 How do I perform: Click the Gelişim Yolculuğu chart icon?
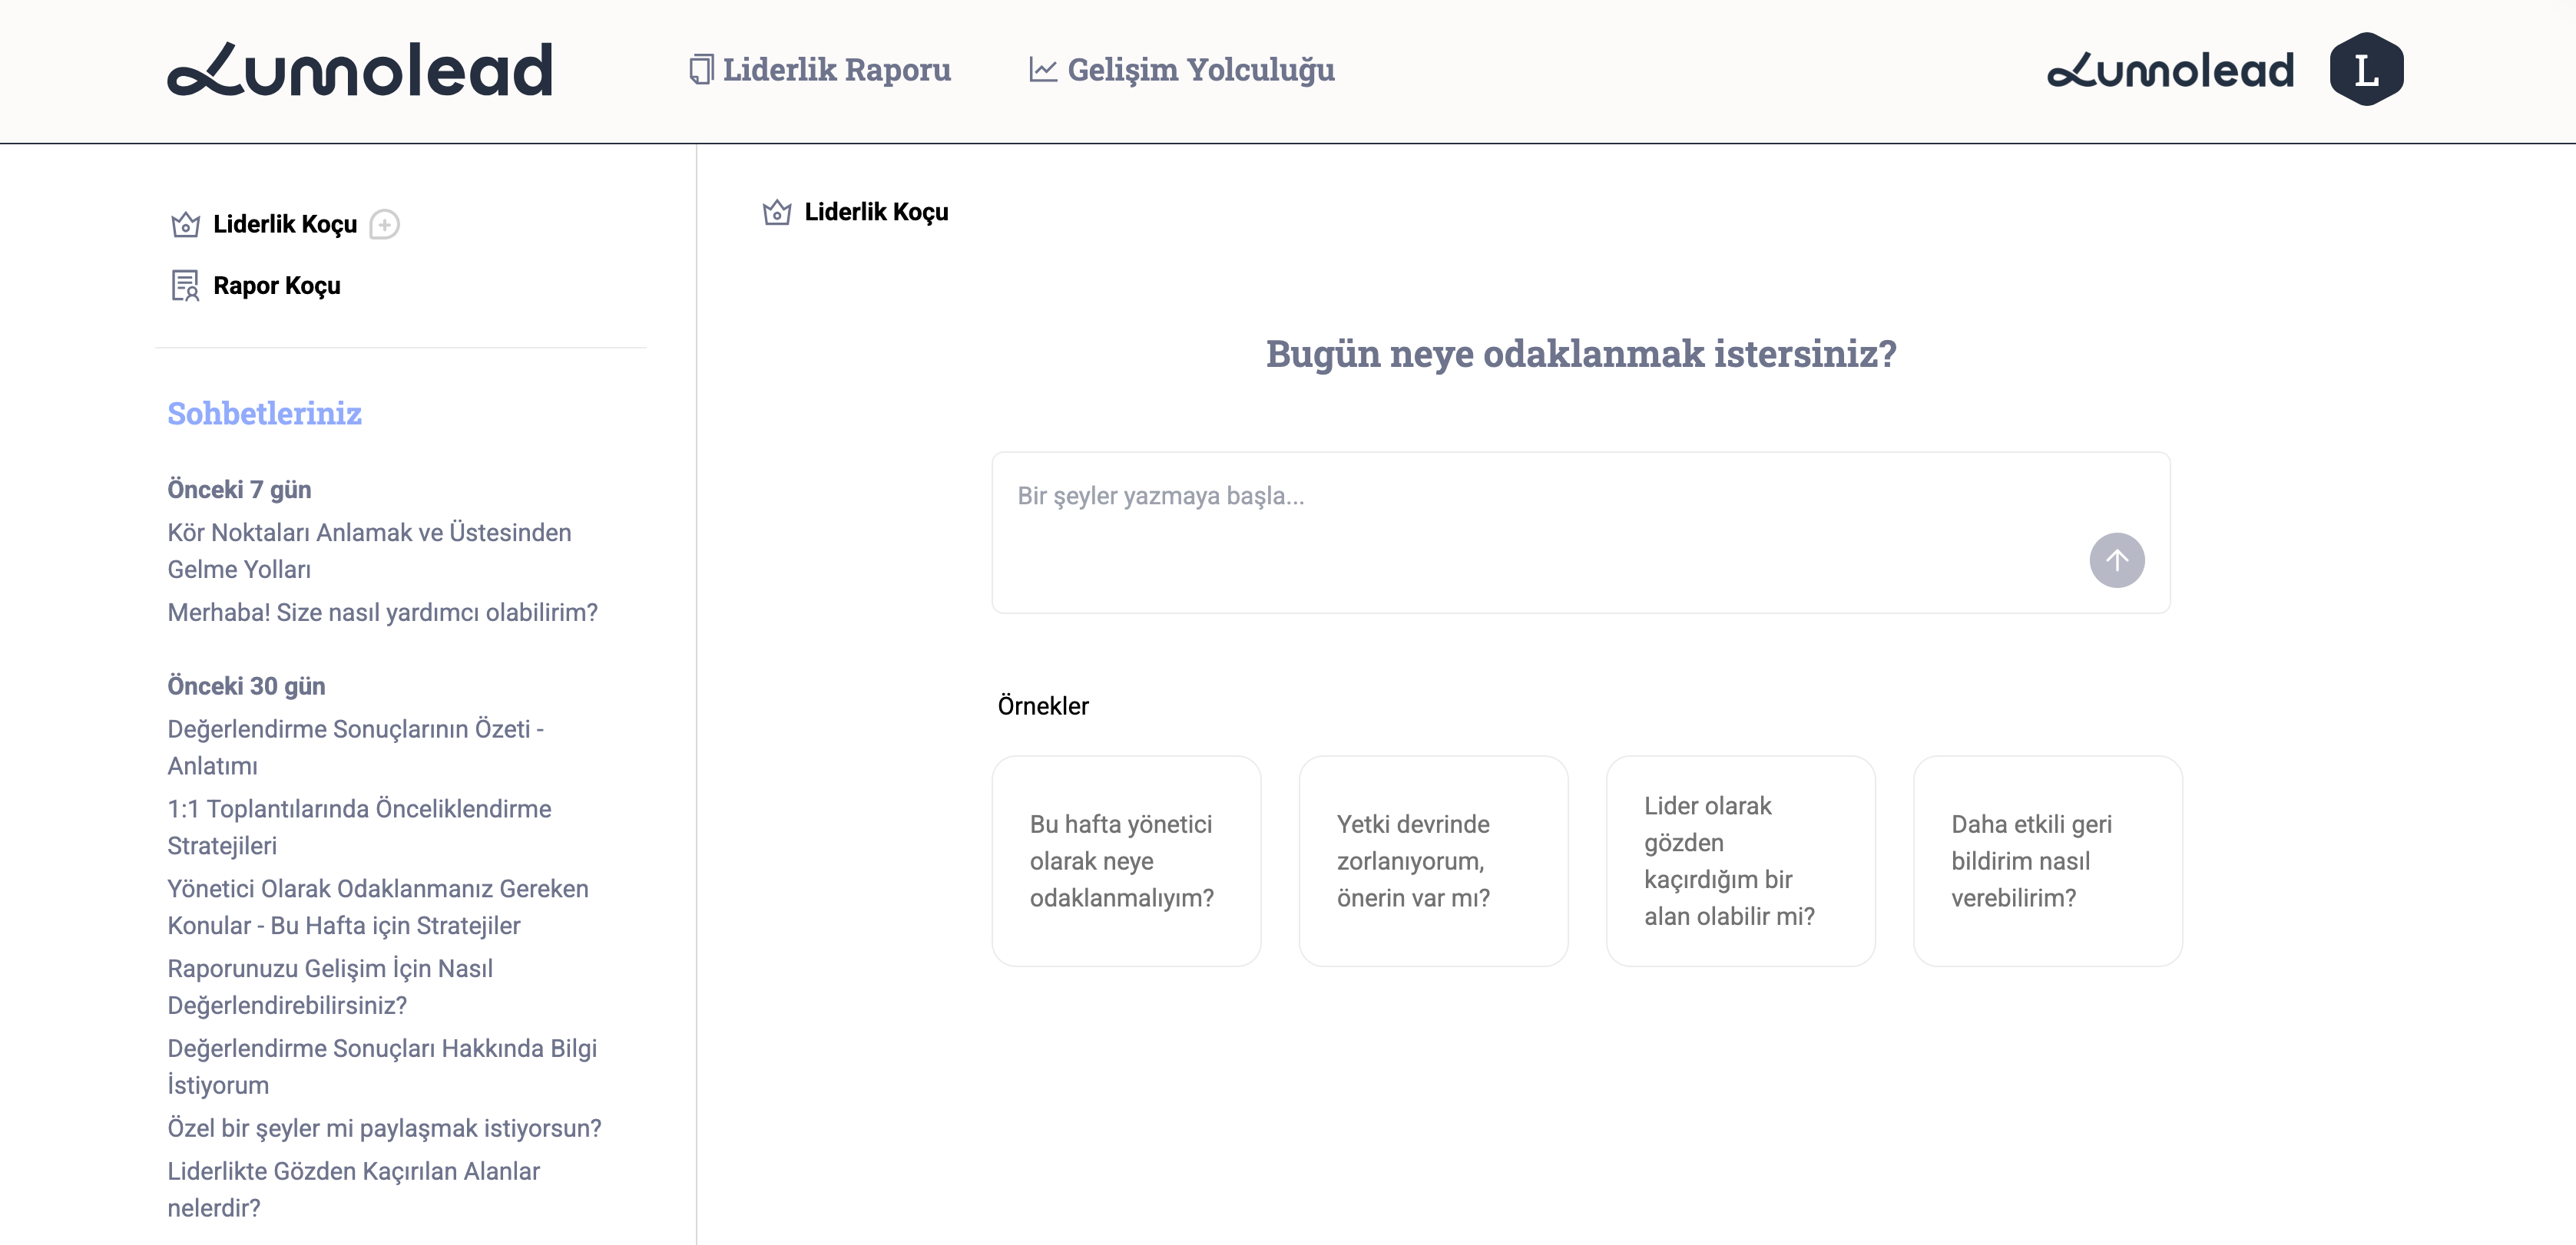1043,70
